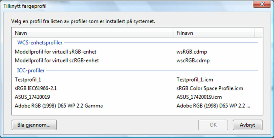Click the Bla gjennom... button
Viewport: 274px width, 138px height.
[34, 125]
